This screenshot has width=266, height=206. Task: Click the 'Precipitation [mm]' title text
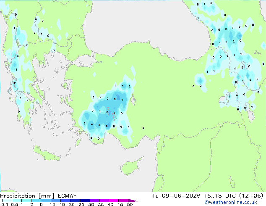coord(27,196)
